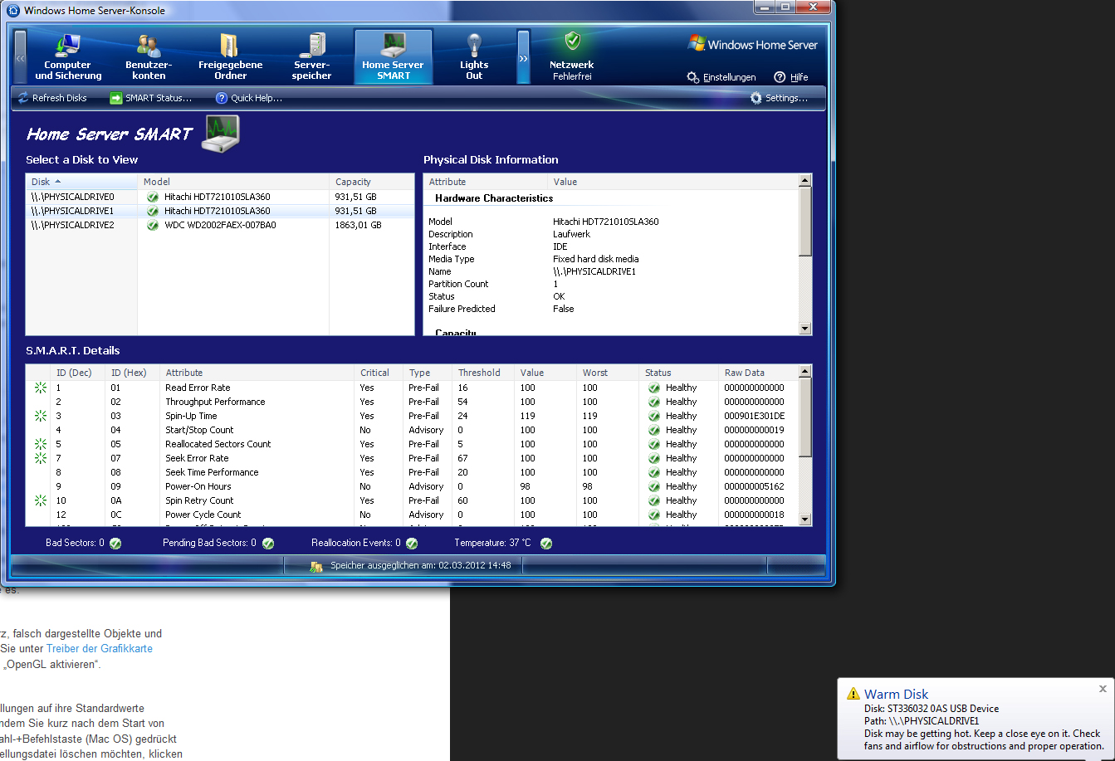1115x761 pixels.
Task: Click Refresh Disks toolbar button
Action: pos(52,98)
